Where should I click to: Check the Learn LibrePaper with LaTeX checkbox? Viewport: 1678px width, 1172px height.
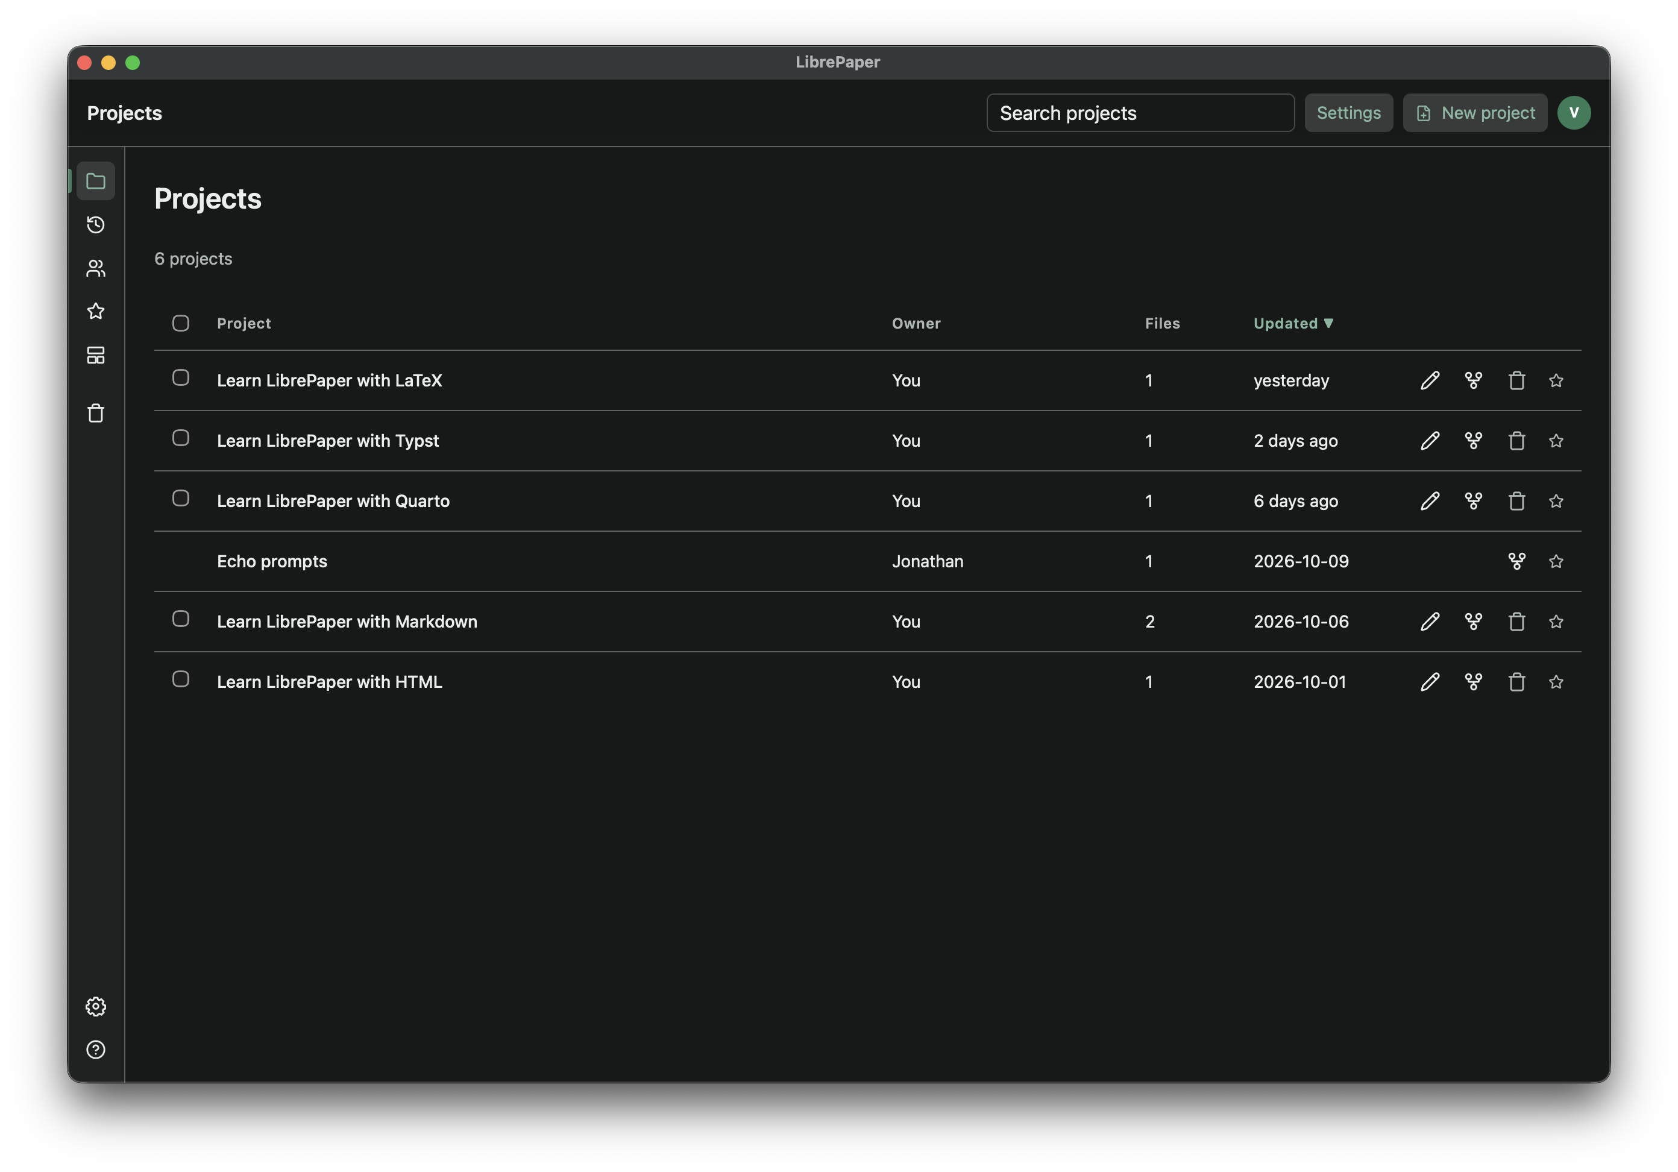[180, 377]
